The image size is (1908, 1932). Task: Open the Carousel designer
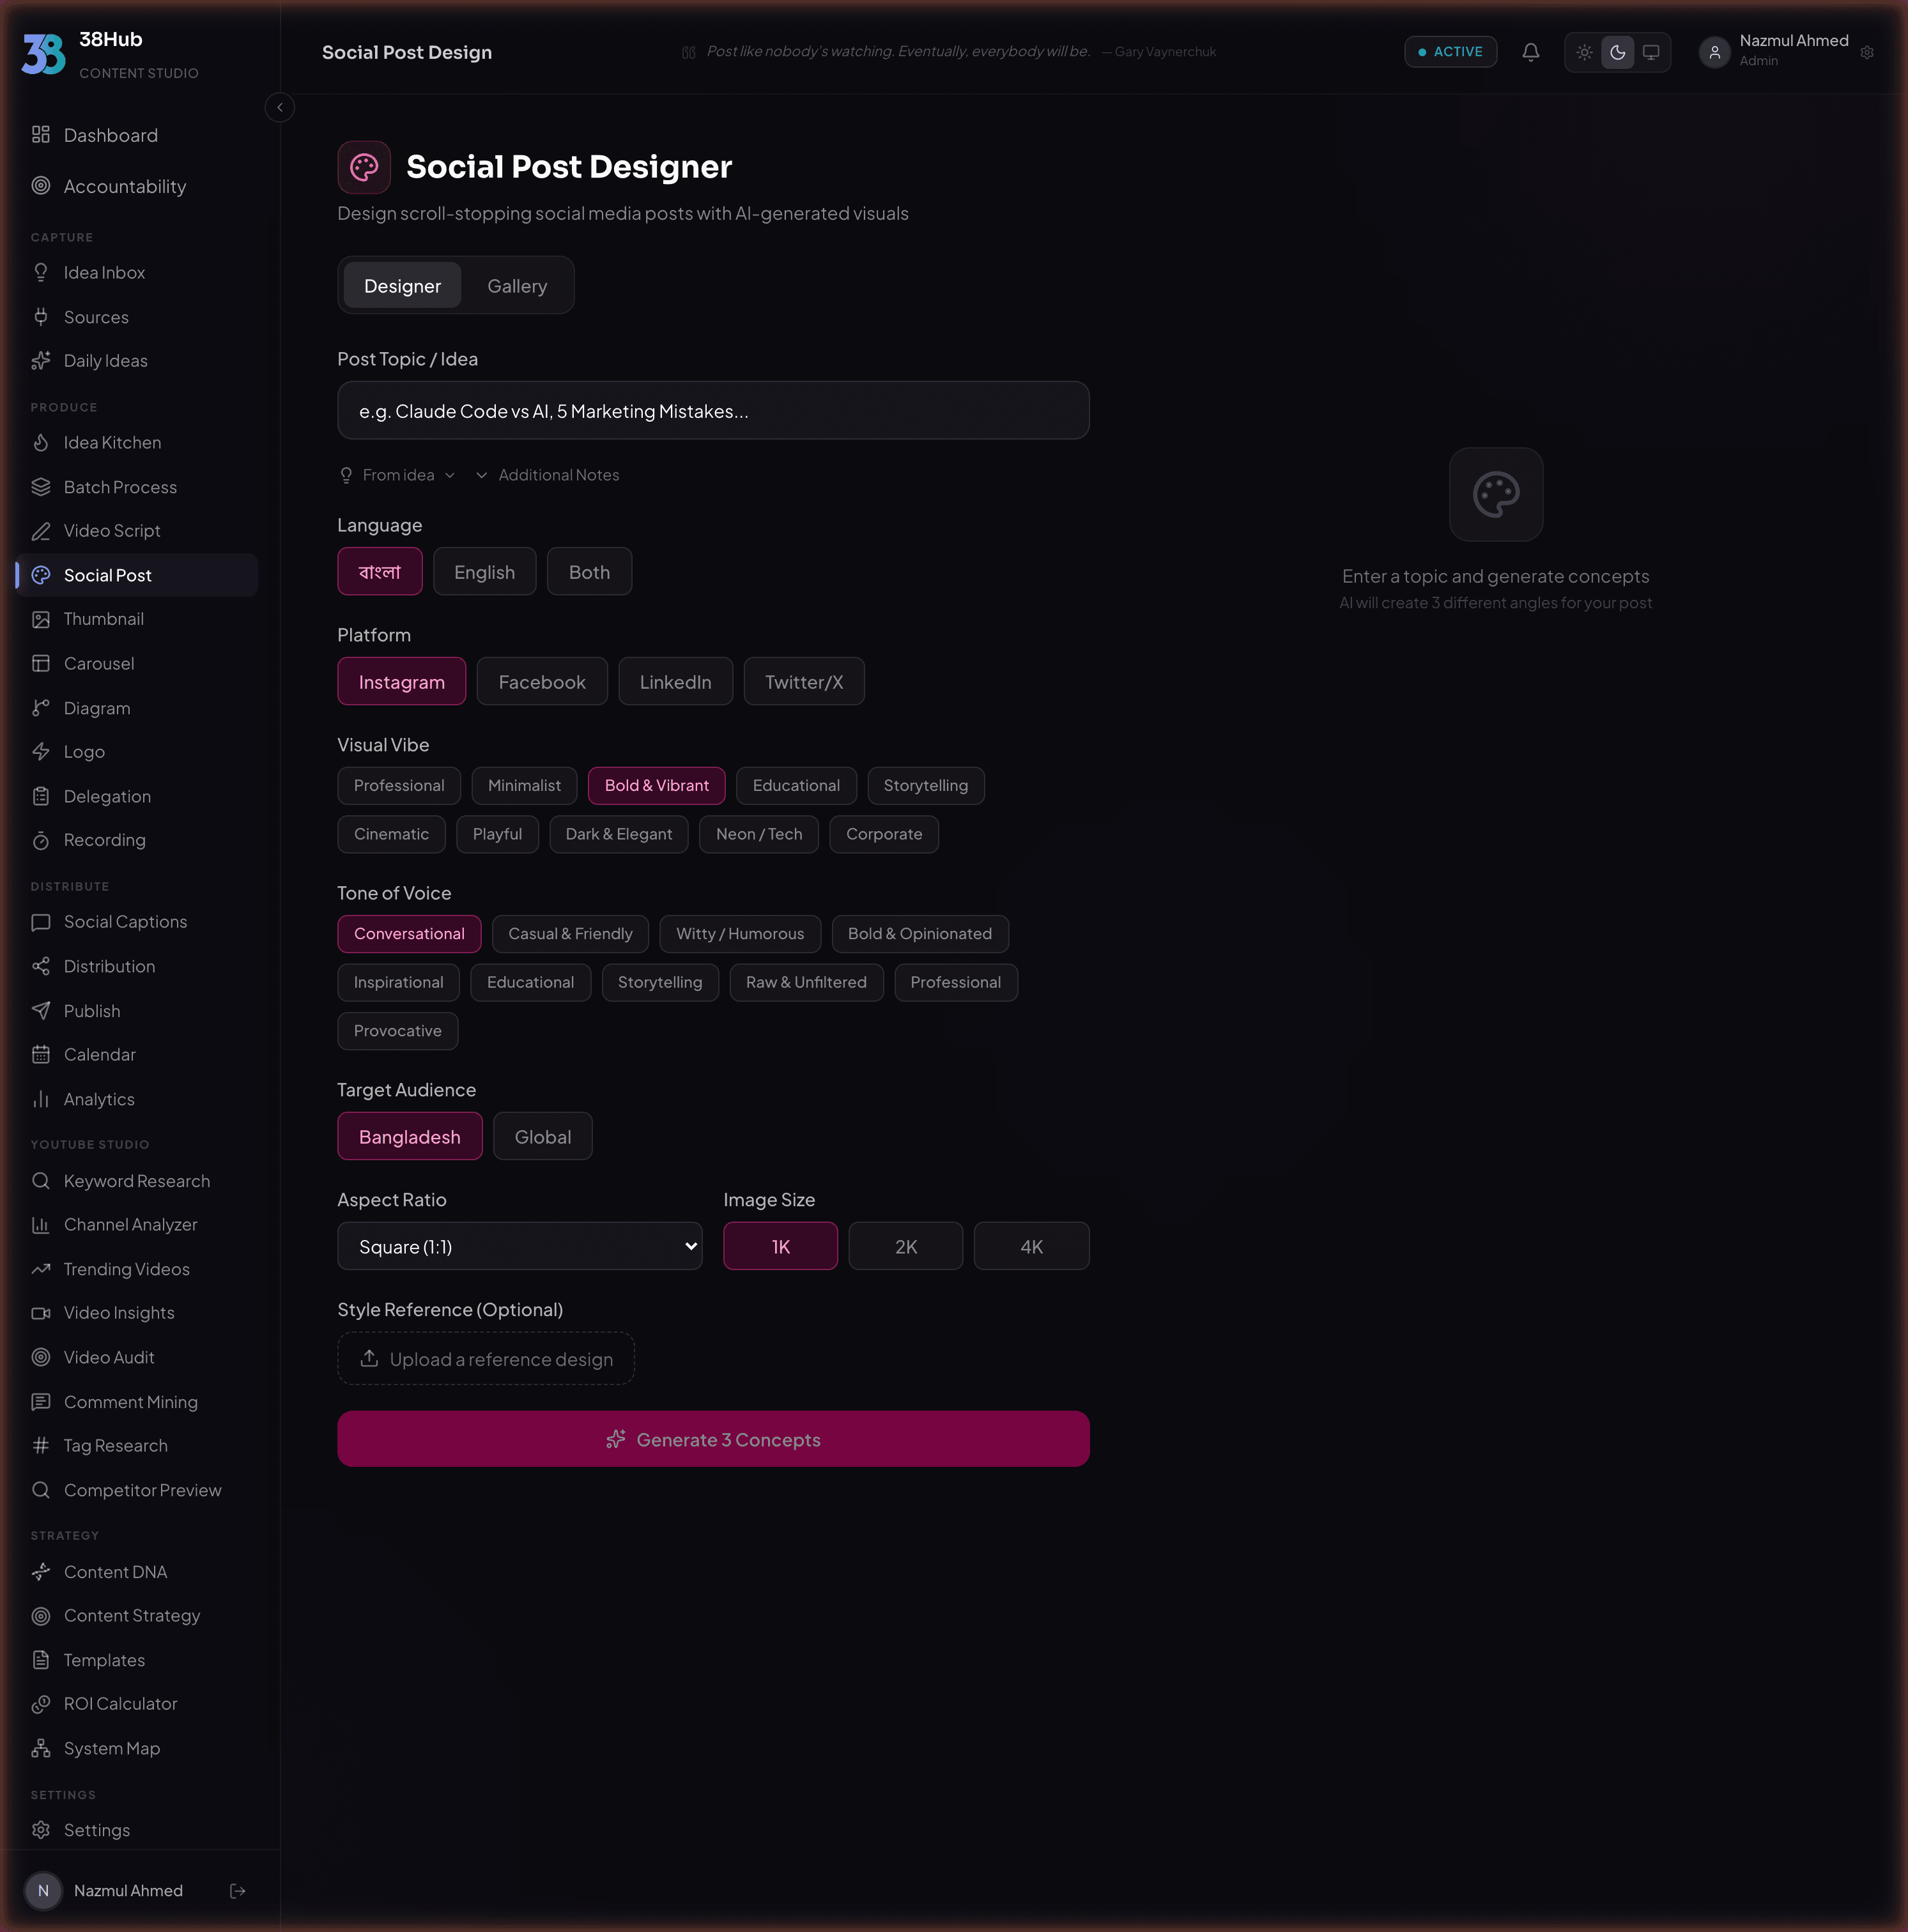(x=98, y=663)
